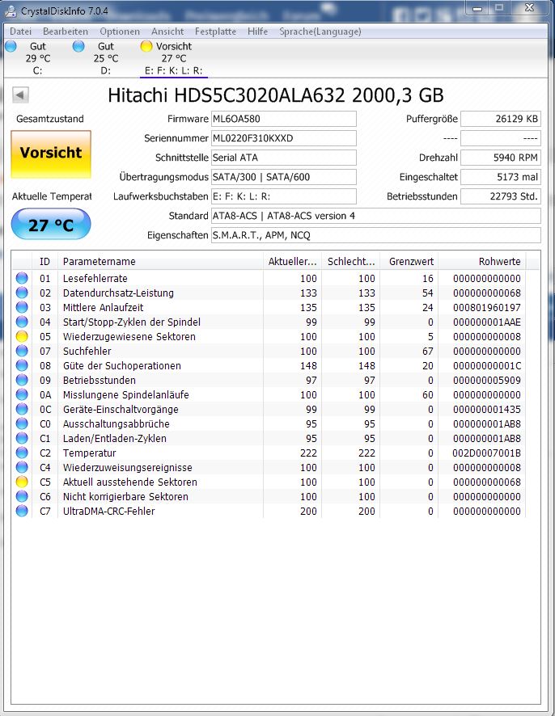Viewport: 555px width, 716px height.
Task: Click raw value 002D0007001B in Temperatur row
Action: [487, 453]
